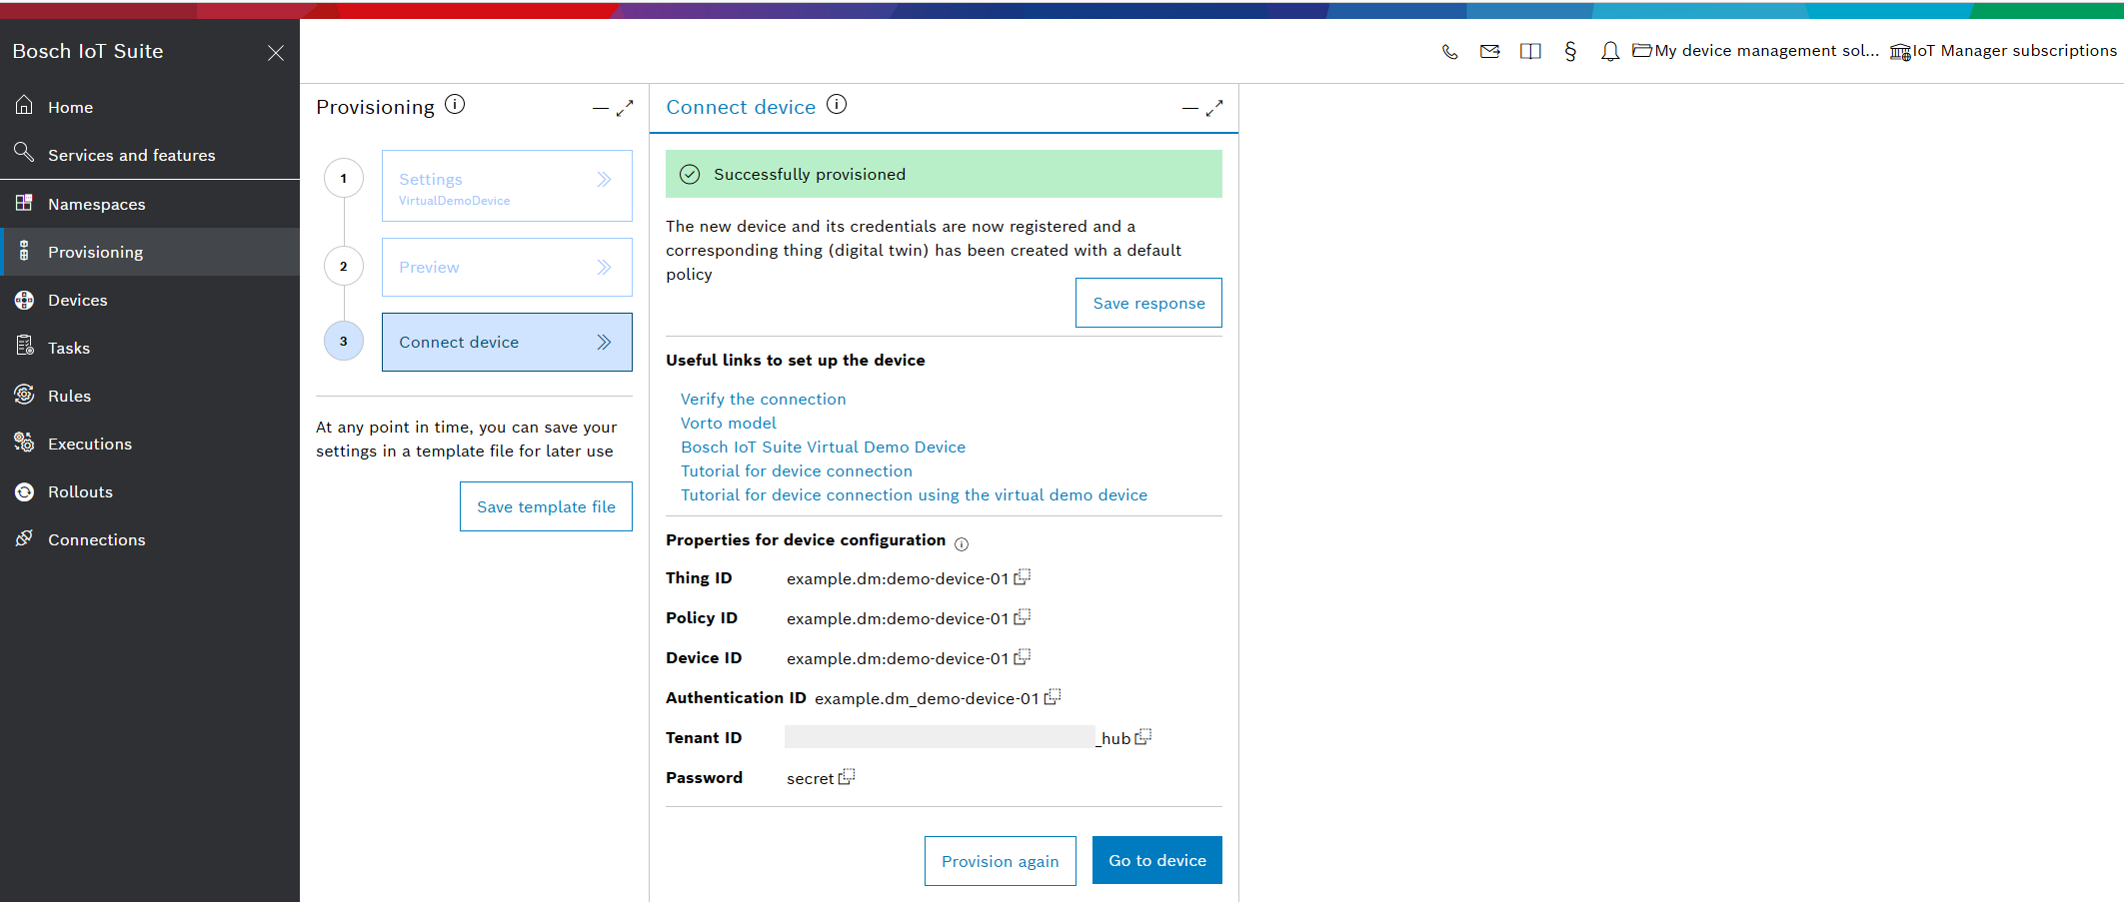
Task: Open the documentation book icon
Action: (x=1530, y=52)
